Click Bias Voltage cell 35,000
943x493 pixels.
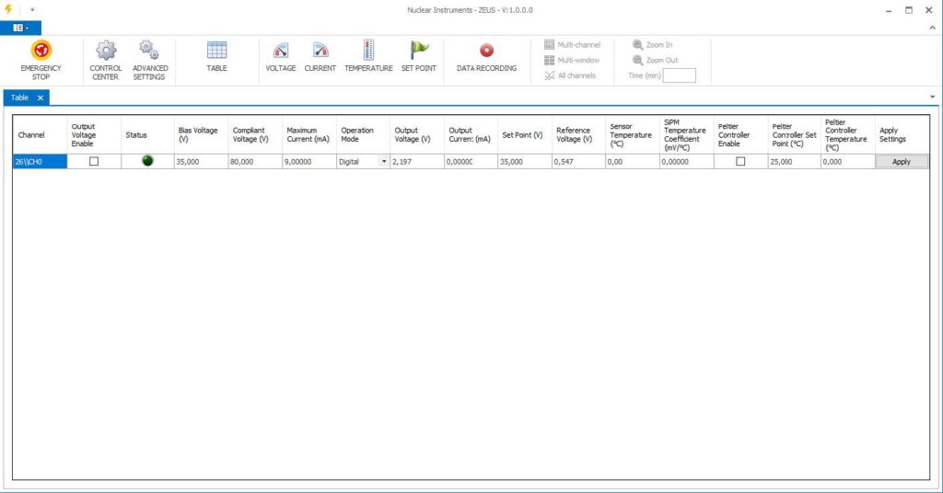coord(201,162)
